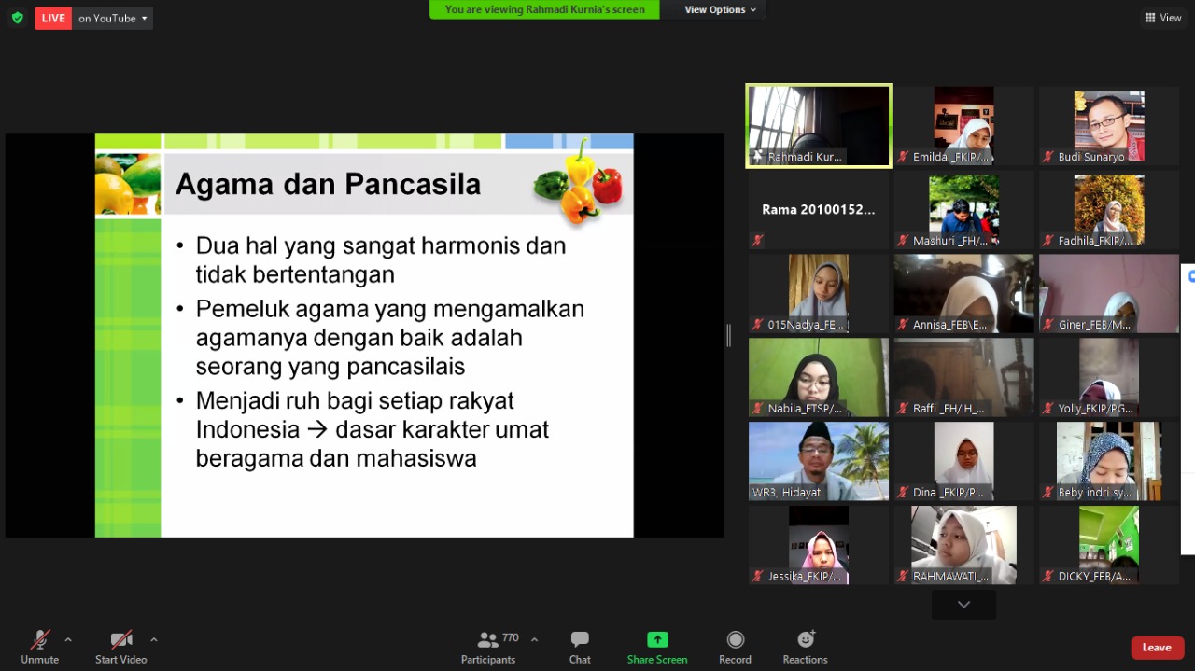
Task: Unmute the microphone
Action: point(39,640)
